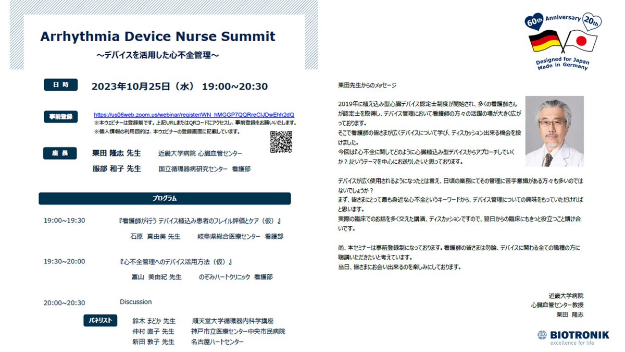Click the 60th/20th Anniversary flags logo
Image resolution: width=625 pixels, height=352 pixels.
coord(564,42)
